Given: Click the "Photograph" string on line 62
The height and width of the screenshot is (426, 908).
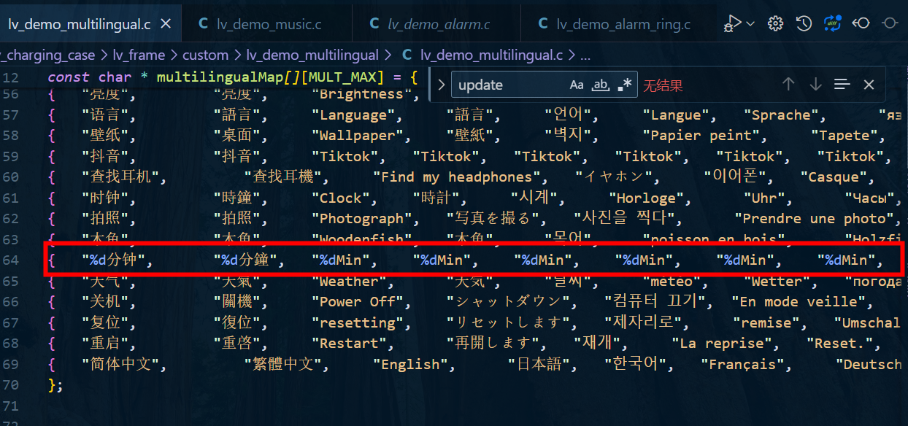Looking at the screenshot, I should coord(362,219).
